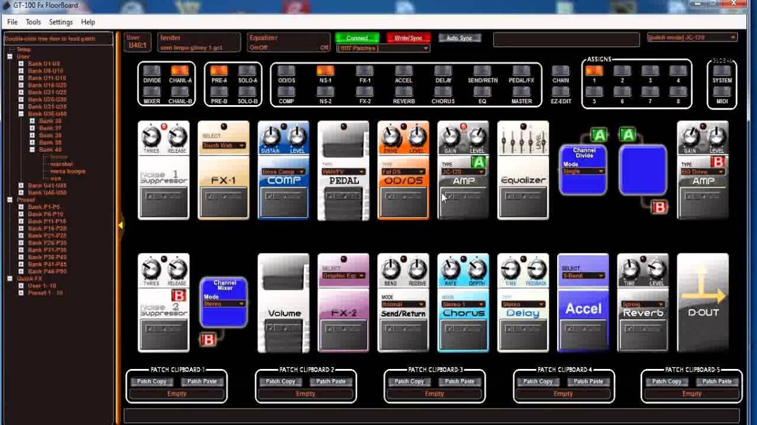The height and width of the screenshot is (425, 757).
Task: Toggle the PRE-A button
Action: (x=219, y=71)
